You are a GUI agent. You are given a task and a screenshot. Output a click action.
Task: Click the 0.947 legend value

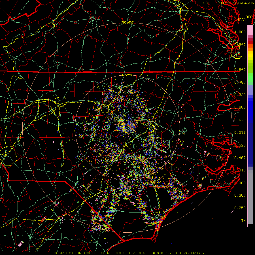click(240, 44)
